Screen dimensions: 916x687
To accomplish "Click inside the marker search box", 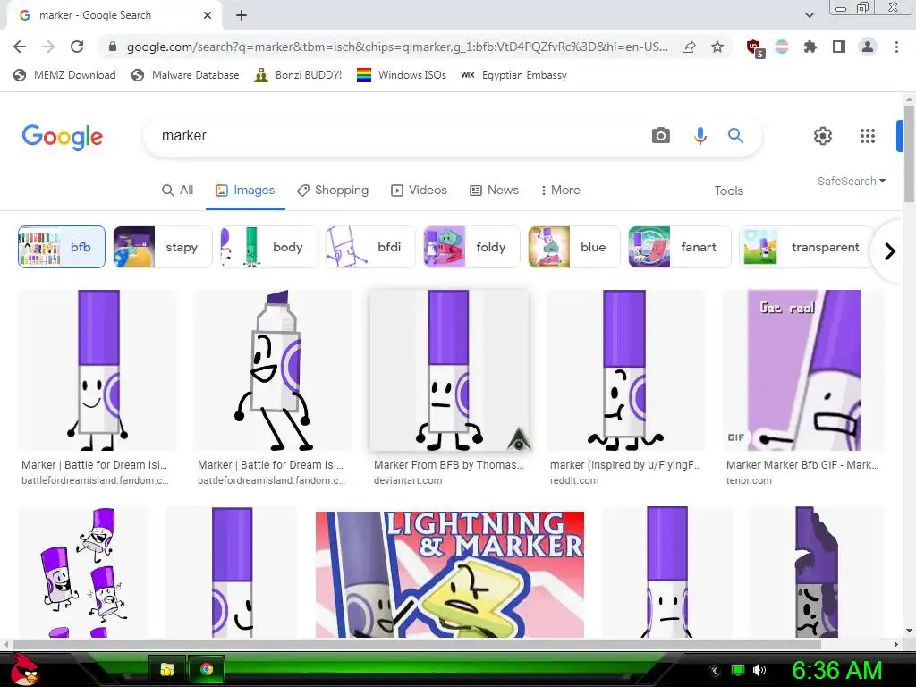I will pos(397,136).
